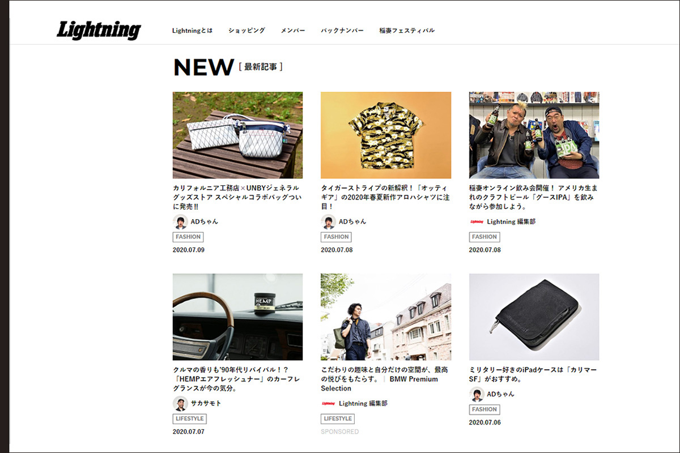The width and height of the screenshot is (680, 453).
Task: Open 稲妻フェスティバル from the navigation
Action: click(x=407, y=31)
